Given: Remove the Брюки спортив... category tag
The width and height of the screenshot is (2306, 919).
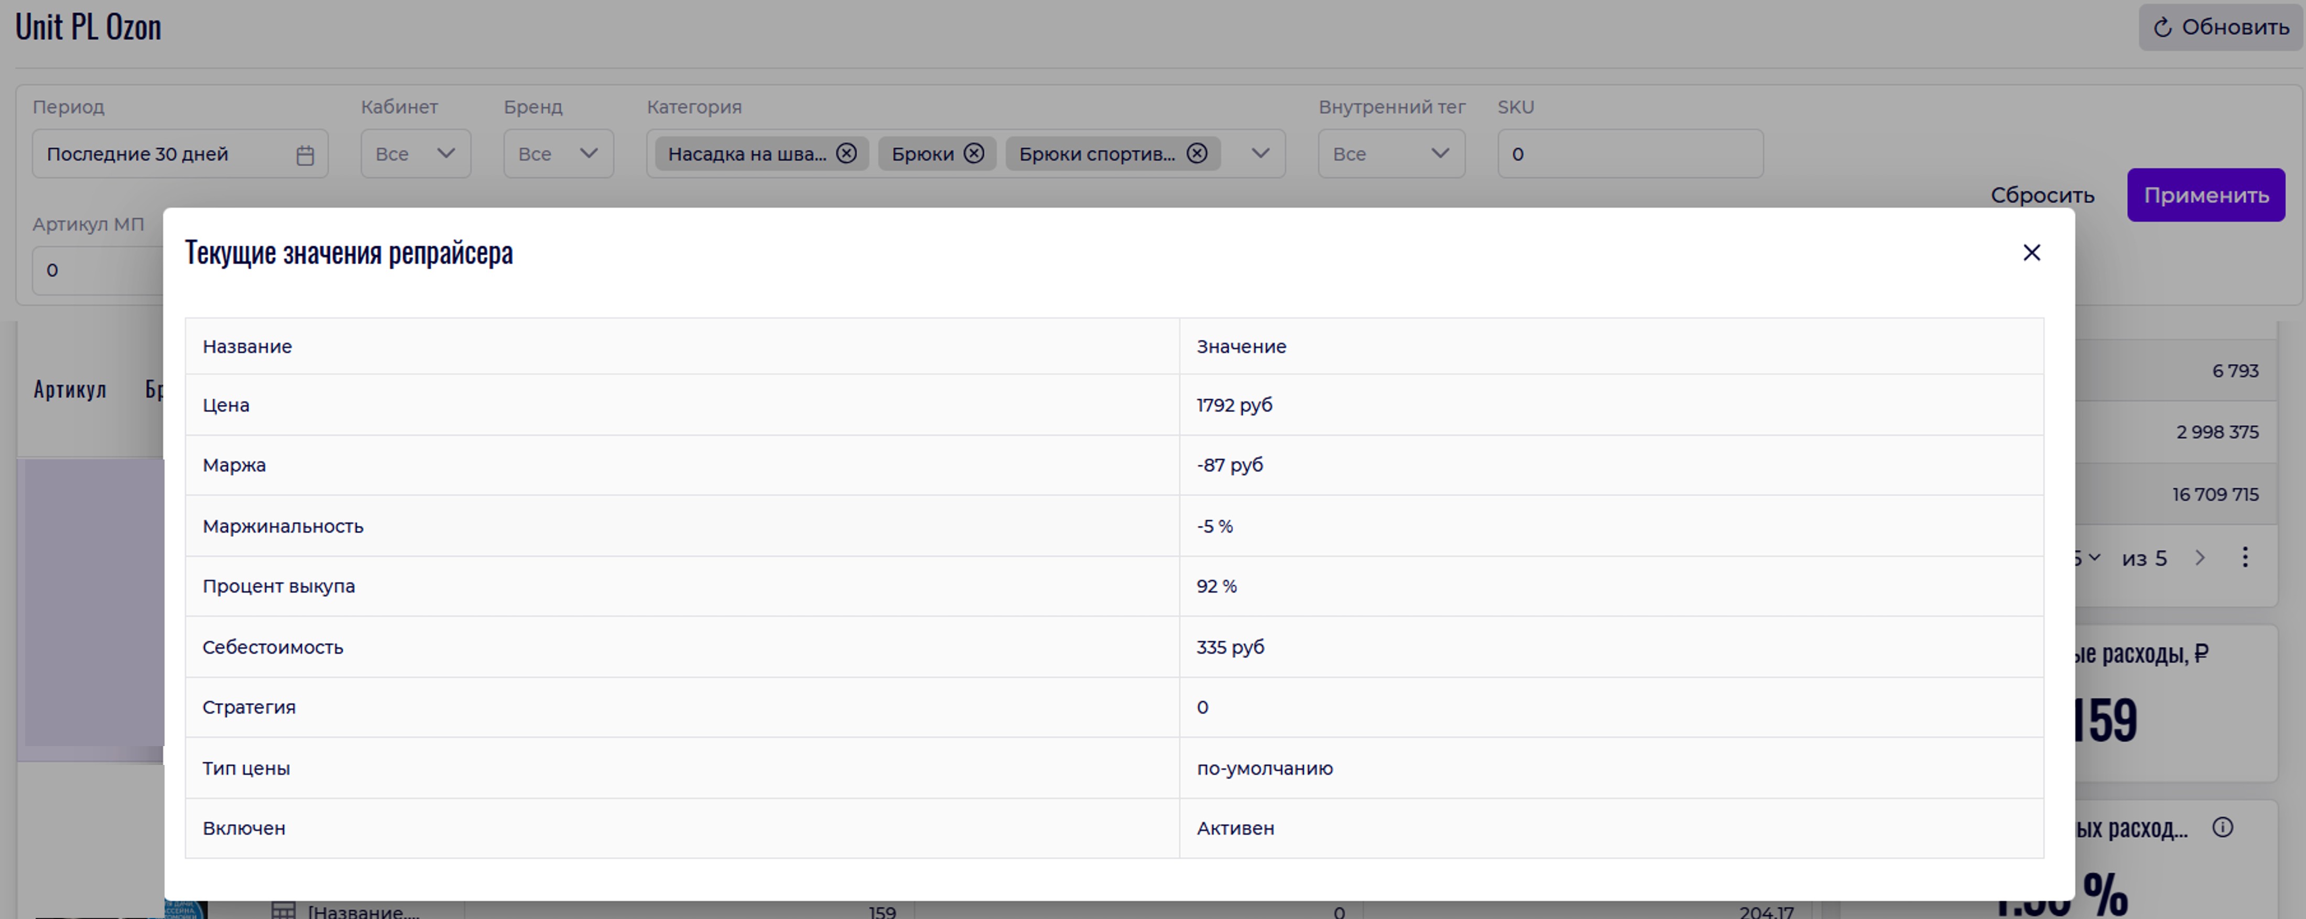Looking at the screenshot, I should (1197, 154).
